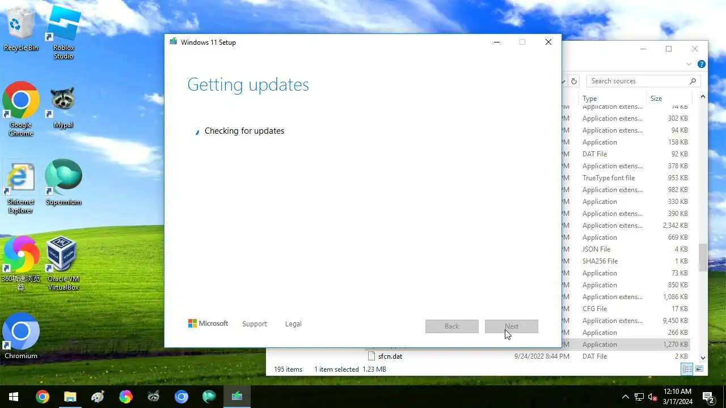The height and width of the screenshot is (408, 726).
Task: Click the paint palette taskbar icon
Action: pyautogui.click(x=98, y=397)
